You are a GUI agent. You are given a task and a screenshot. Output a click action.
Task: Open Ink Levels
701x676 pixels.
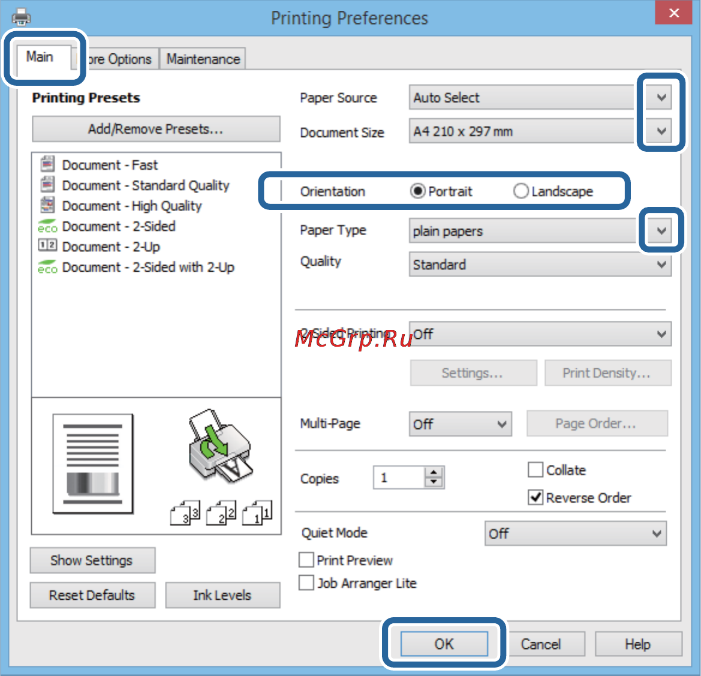click(x=222, y=595)
